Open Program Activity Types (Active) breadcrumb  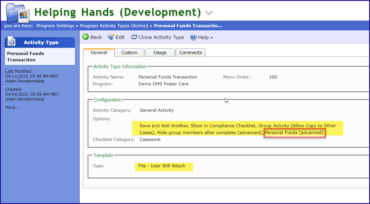[114, 26]
